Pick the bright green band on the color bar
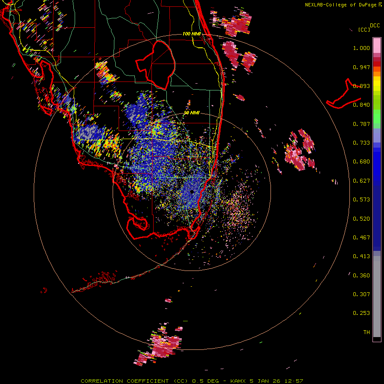Screen dimensions: 384x384 377,116
